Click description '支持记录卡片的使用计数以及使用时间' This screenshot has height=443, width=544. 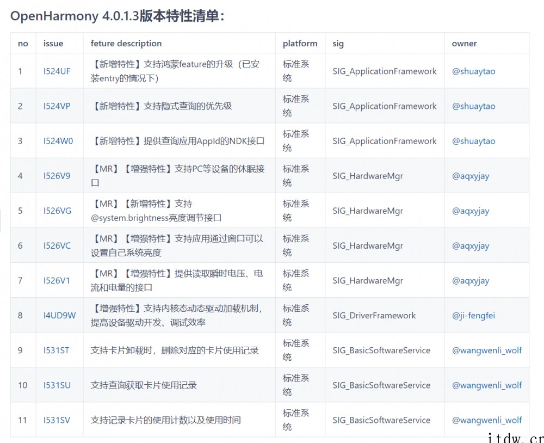(x=165, y=420)
